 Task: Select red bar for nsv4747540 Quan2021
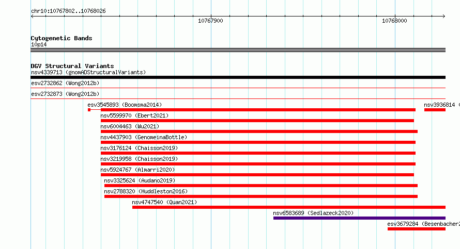click(x=289, y=207)
